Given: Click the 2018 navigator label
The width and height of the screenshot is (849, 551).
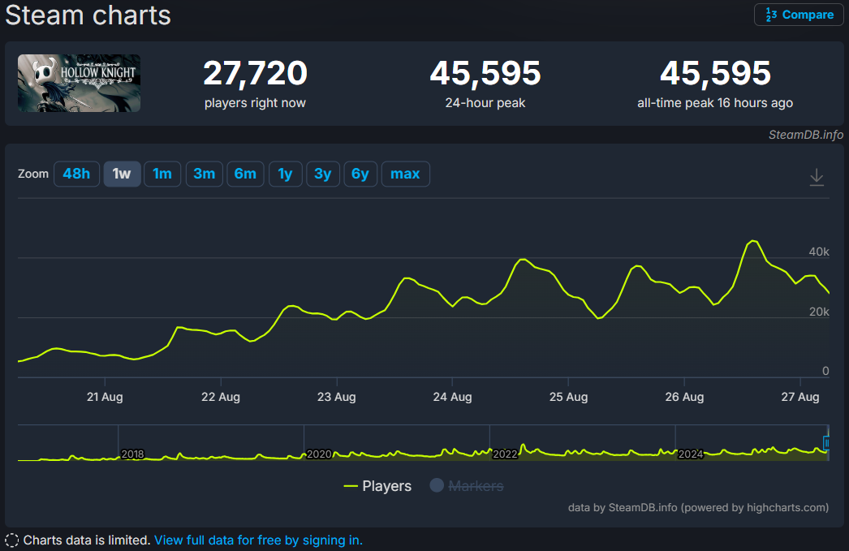Looking at the screenshot, I should point(132,454).
